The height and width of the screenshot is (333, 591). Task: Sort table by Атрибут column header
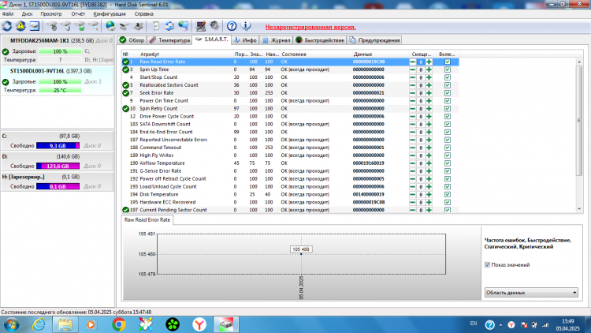click(150, 54)
